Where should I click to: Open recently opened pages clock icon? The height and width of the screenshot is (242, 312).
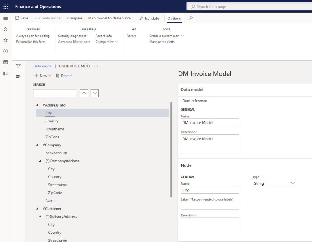click(x=5, y=51)
